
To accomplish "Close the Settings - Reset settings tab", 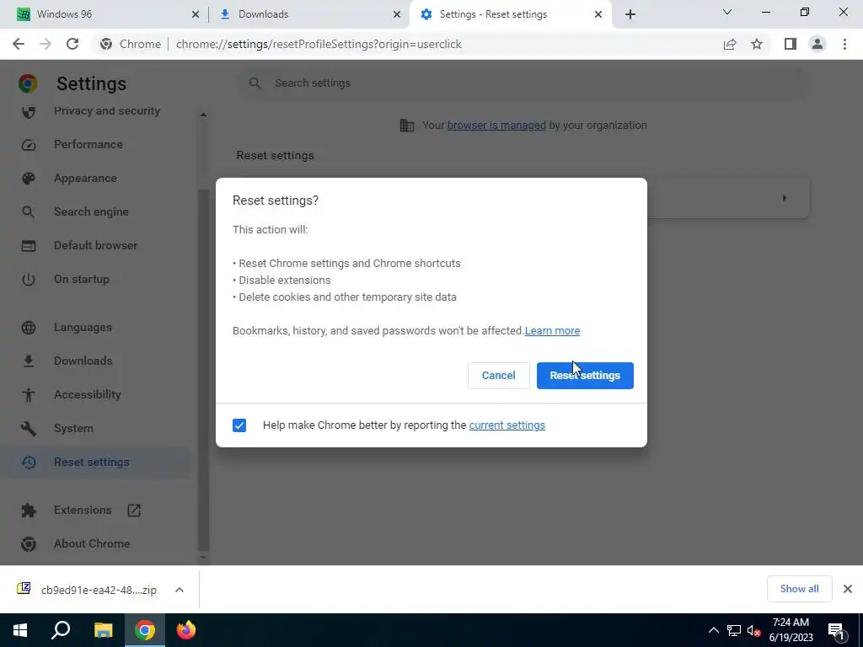I will tap(598, 14).
